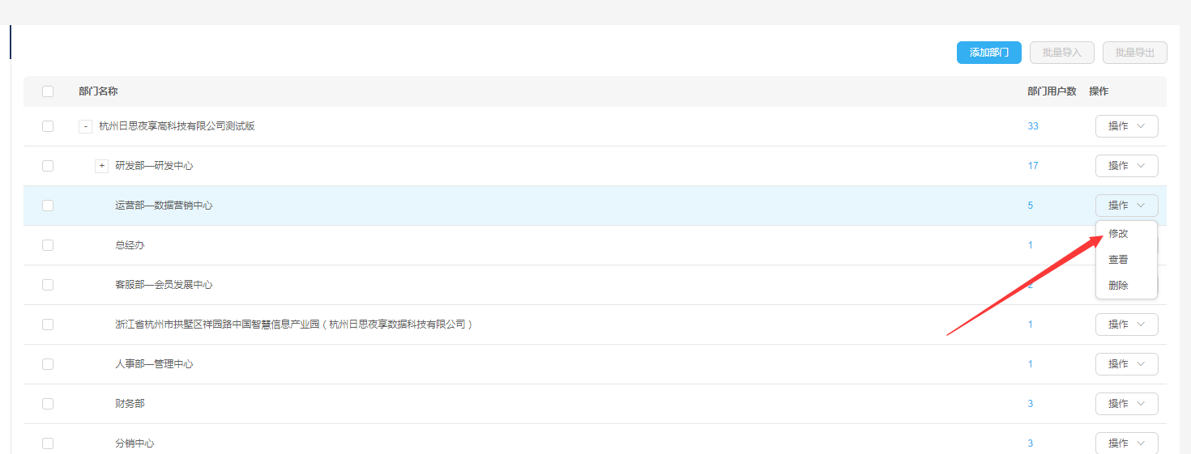
Task: Toggle the select-all checkbox in table header
Action: point(48,91)
